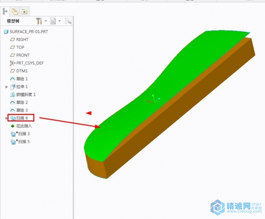Click the PRT_CSYS_DEF csys icon
The height and width of the screenshot is (219, 265).
12,63
